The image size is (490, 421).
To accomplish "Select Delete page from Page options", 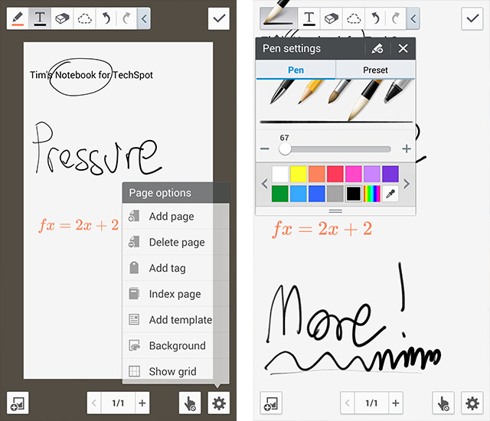I will (176, 242).
